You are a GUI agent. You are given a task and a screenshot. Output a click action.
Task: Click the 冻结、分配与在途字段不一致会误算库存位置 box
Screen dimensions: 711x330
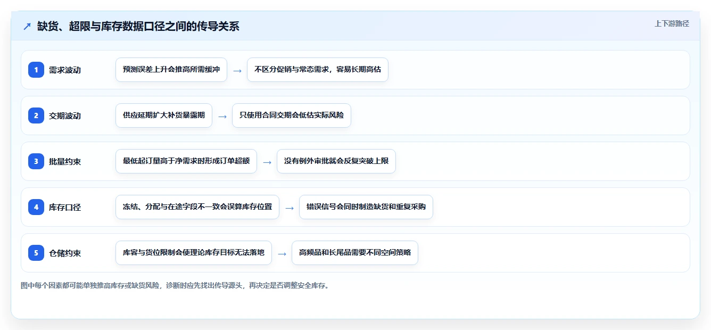197,207
